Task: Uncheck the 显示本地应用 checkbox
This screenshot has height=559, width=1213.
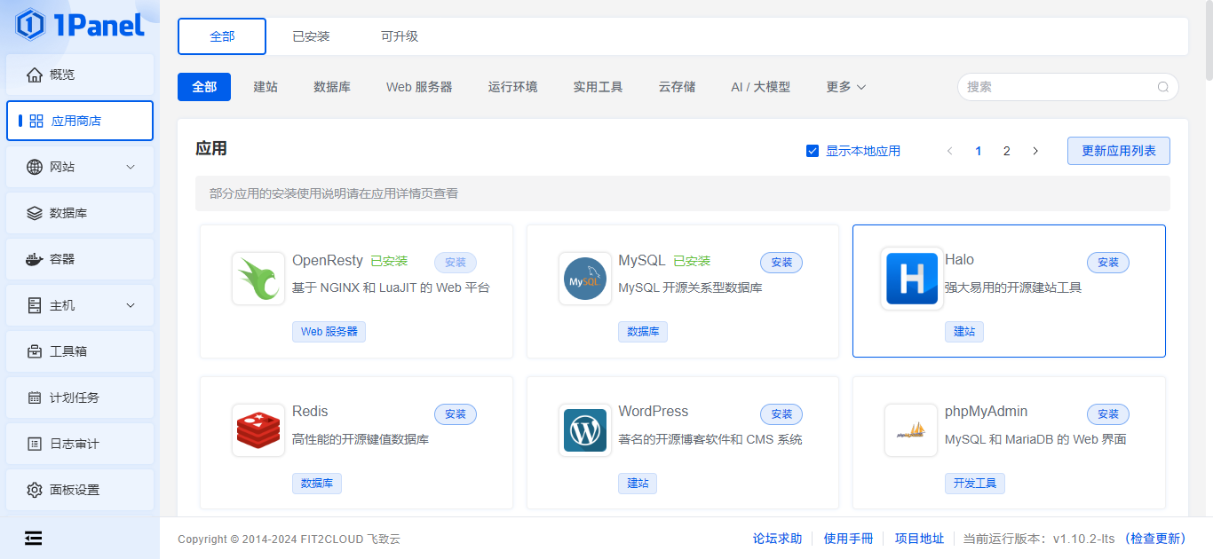Action: 812,151
